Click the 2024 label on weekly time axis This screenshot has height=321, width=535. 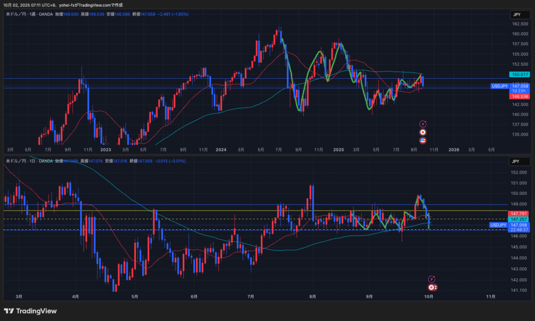pos(221,149)
